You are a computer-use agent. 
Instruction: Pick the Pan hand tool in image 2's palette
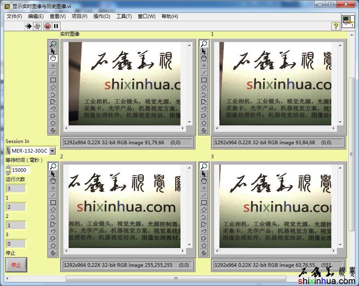click(53, 181)
